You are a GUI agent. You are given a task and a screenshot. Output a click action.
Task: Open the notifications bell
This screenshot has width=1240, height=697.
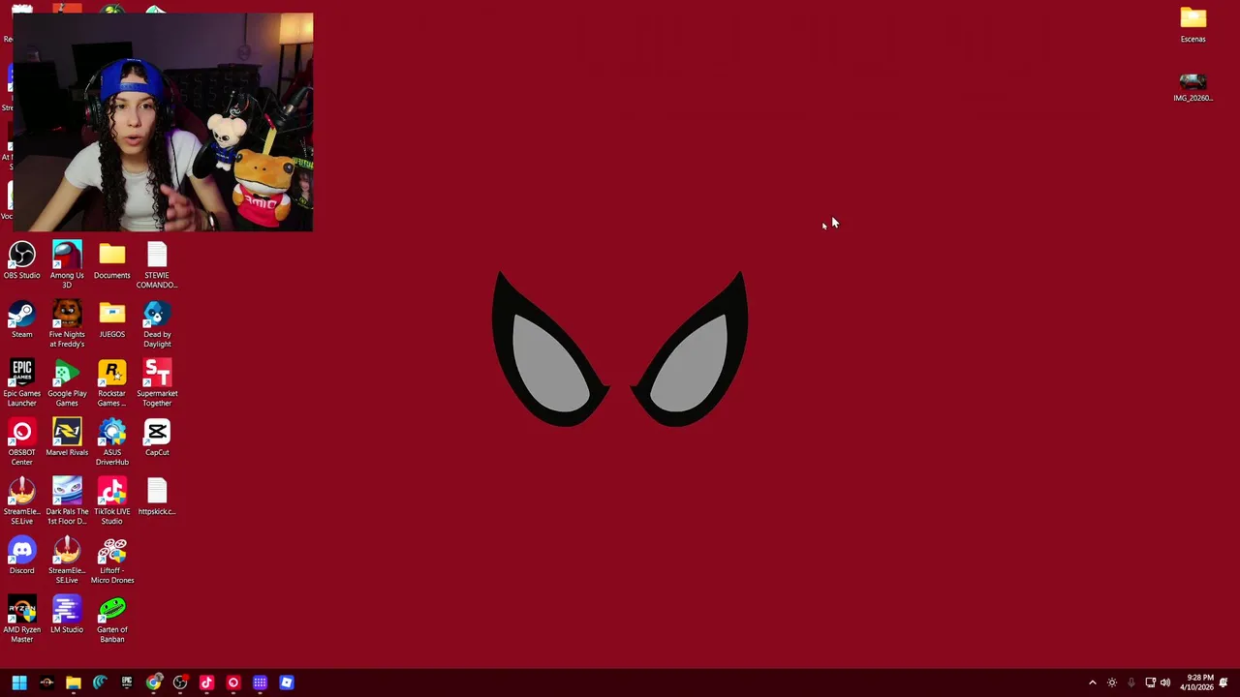coord(1224,682)
